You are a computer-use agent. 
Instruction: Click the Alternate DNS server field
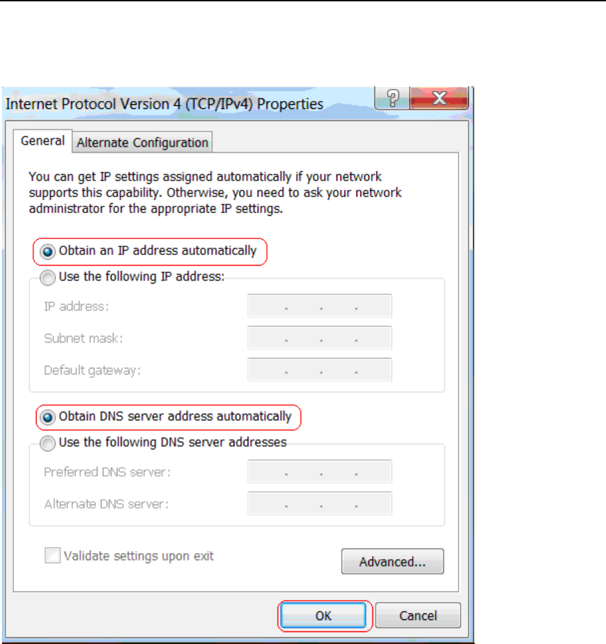click(x=320, y=503)
